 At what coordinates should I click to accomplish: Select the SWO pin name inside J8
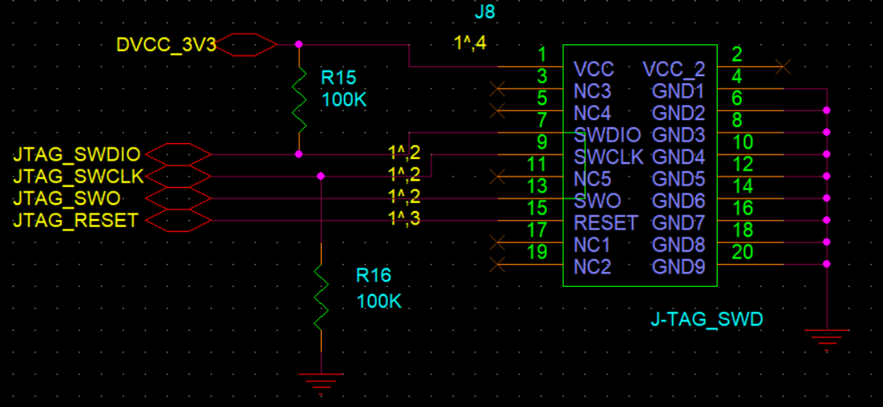coord(597,201)
